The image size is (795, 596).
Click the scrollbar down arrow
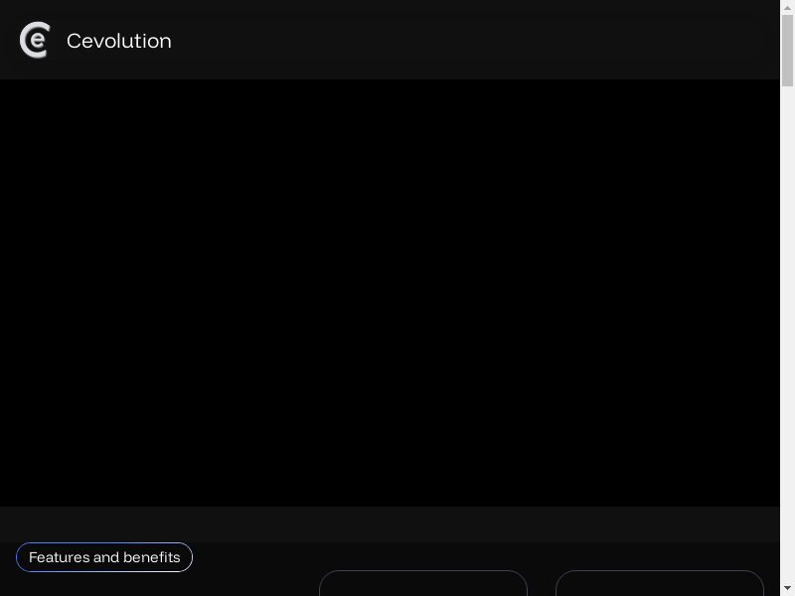click(787, 588)
